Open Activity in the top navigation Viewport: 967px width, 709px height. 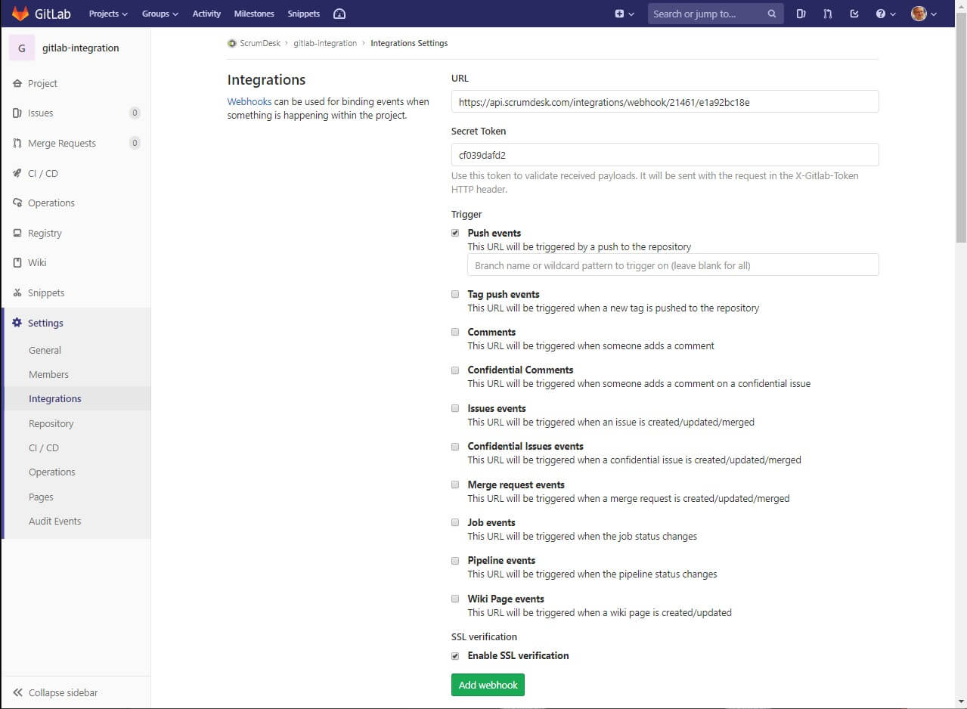(x=206, y=14)
